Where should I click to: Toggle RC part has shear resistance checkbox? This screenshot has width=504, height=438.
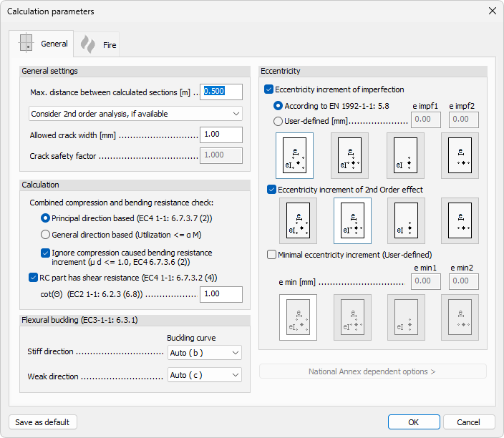click(x=33, y=277)
